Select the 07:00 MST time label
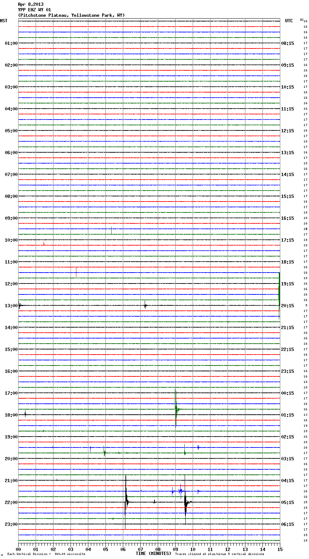The width and height of the screenshot is (309, 559). 11,175
